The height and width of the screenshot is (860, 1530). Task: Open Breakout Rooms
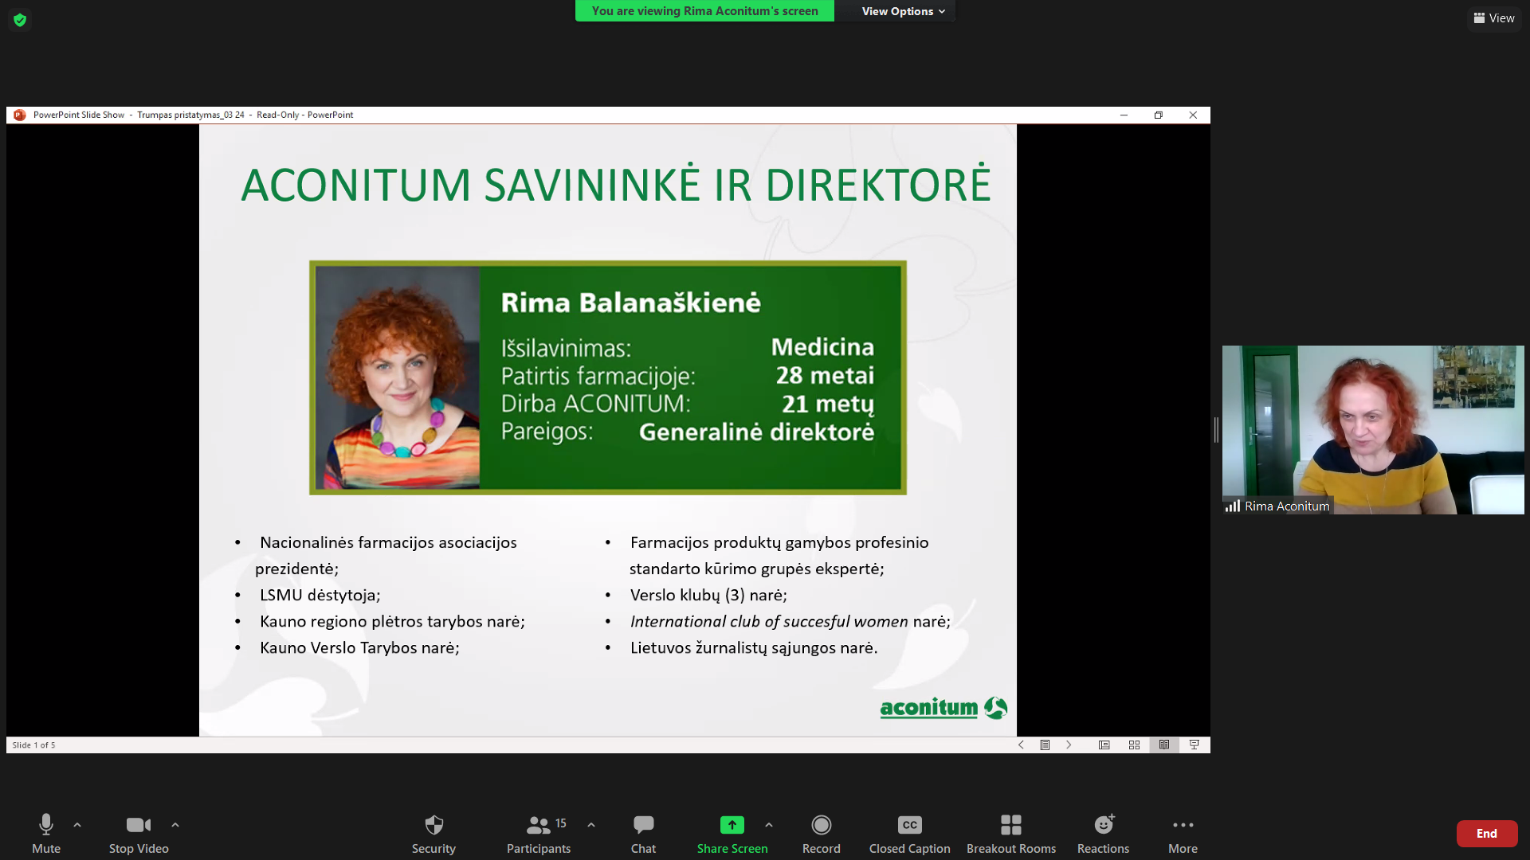[1011, 833]
